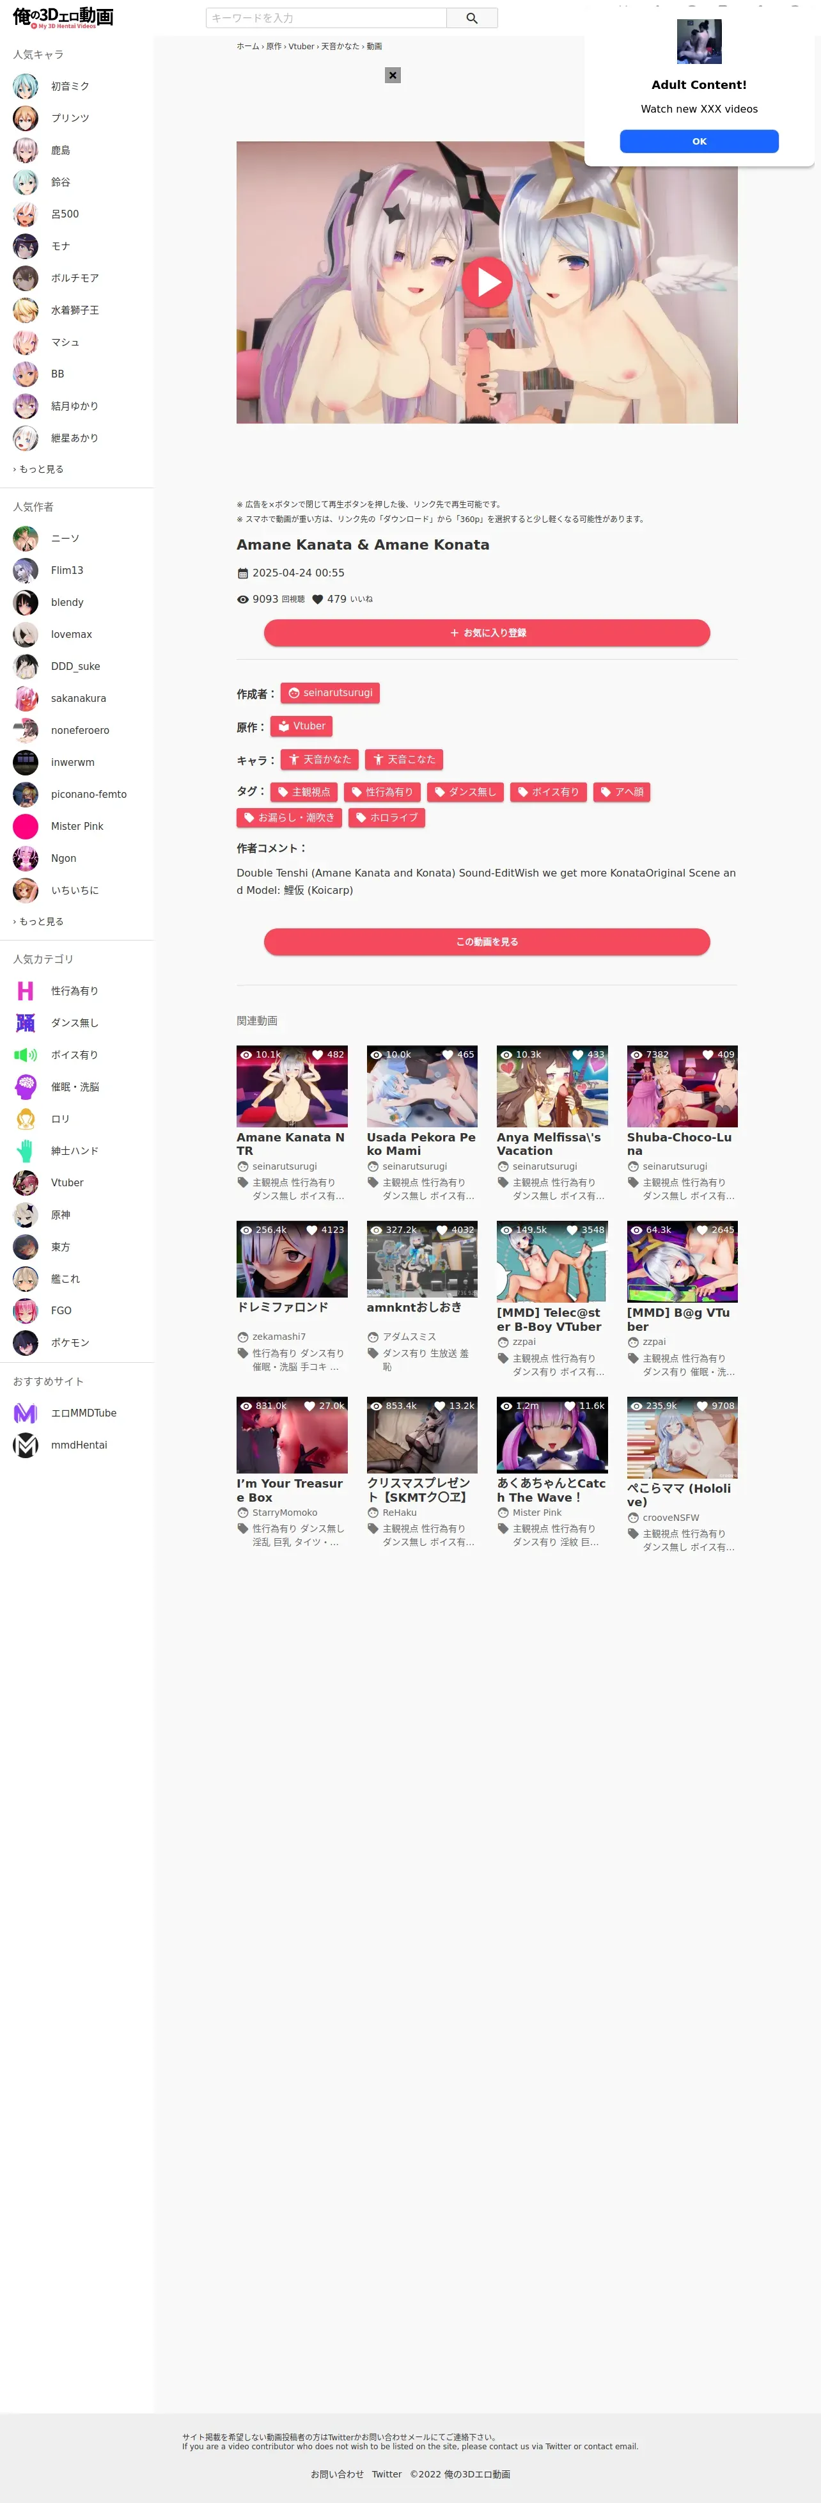Open DDD_suke author avatar
The width and height of the screenshot is (821, 2503).
tap(26, 667)
